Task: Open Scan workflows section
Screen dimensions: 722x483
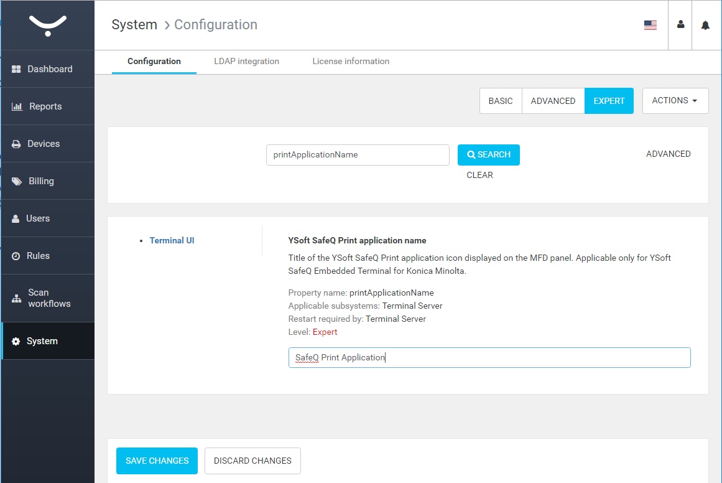Action: [x=49, y=298]
